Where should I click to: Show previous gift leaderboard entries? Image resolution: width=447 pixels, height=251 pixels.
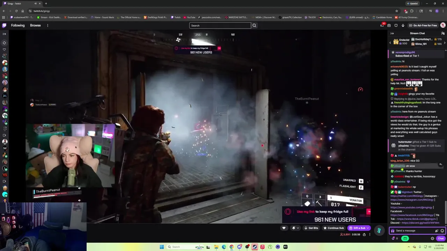(x=390, y=43)
